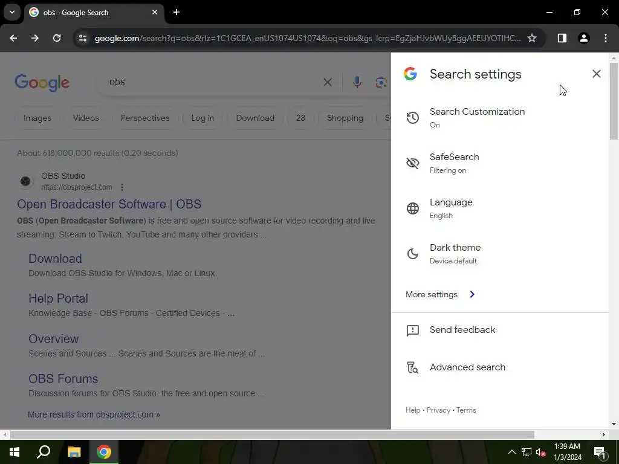The width and height of the screenshot is (619, 464).
Task: Open a new browser tab
Action: pos(177,12)
